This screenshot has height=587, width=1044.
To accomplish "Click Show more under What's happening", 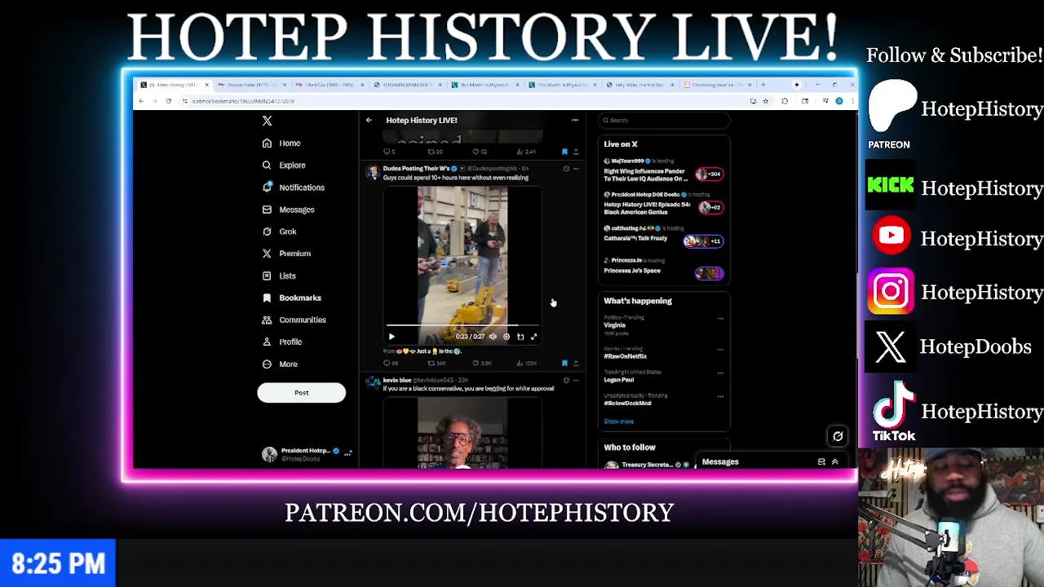I will 618,421.
